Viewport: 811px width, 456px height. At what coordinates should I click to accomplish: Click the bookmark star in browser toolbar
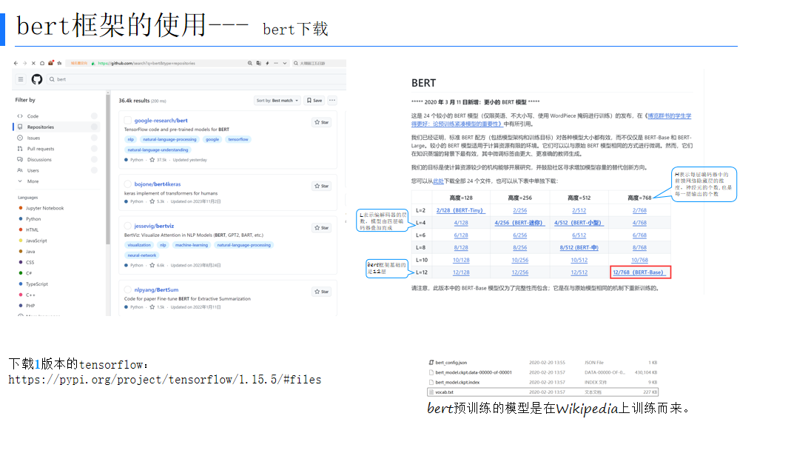coord(59,63)
